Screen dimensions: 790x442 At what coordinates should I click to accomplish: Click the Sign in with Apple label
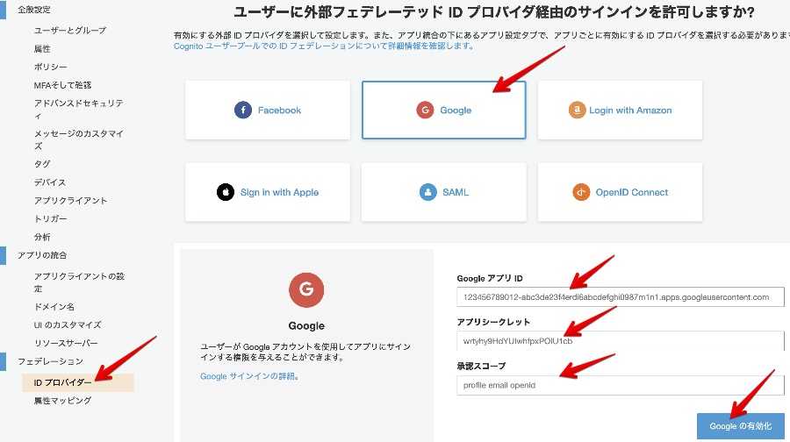280,192
